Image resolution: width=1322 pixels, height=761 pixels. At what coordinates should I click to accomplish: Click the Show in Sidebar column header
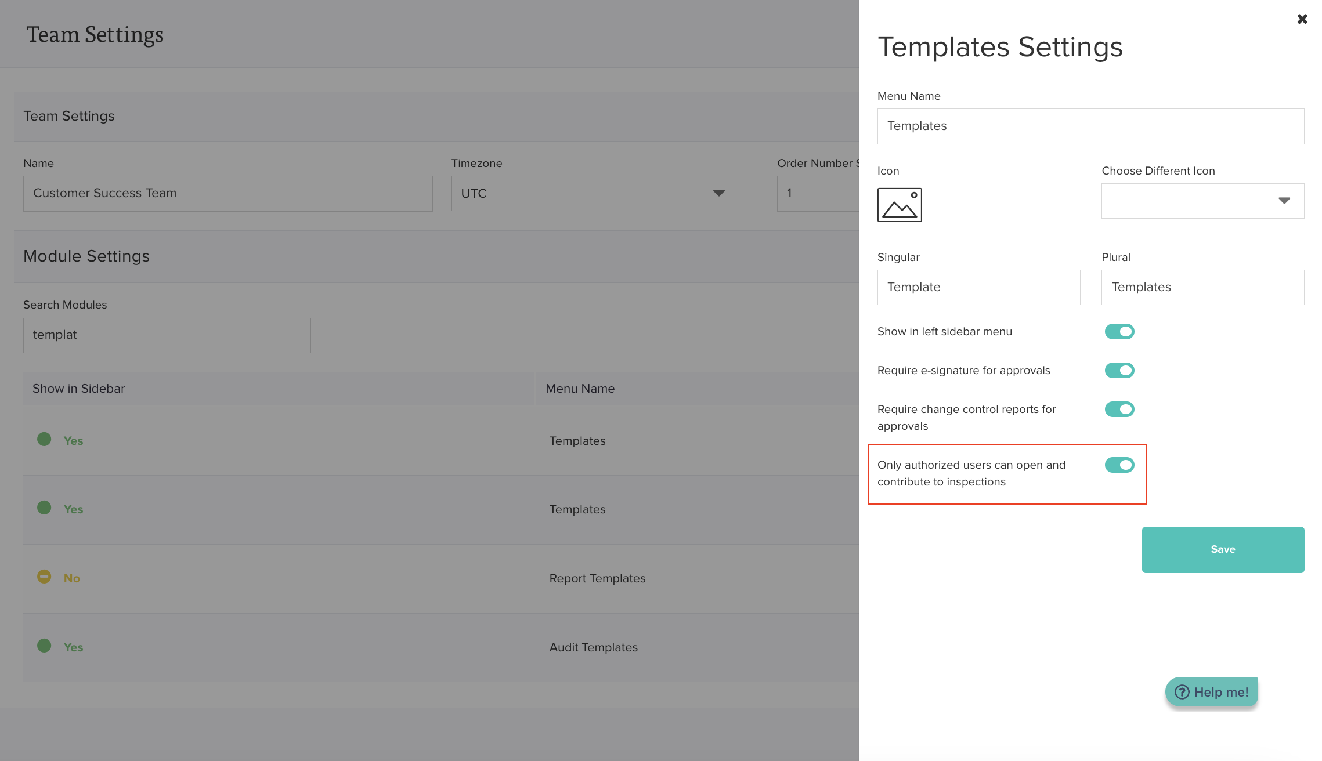(79, 389)
